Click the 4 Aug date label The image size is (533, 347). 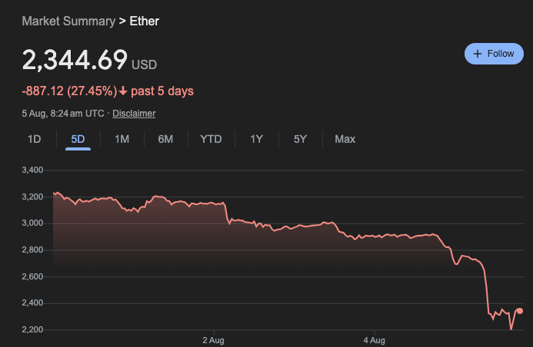tap(373, 339)
